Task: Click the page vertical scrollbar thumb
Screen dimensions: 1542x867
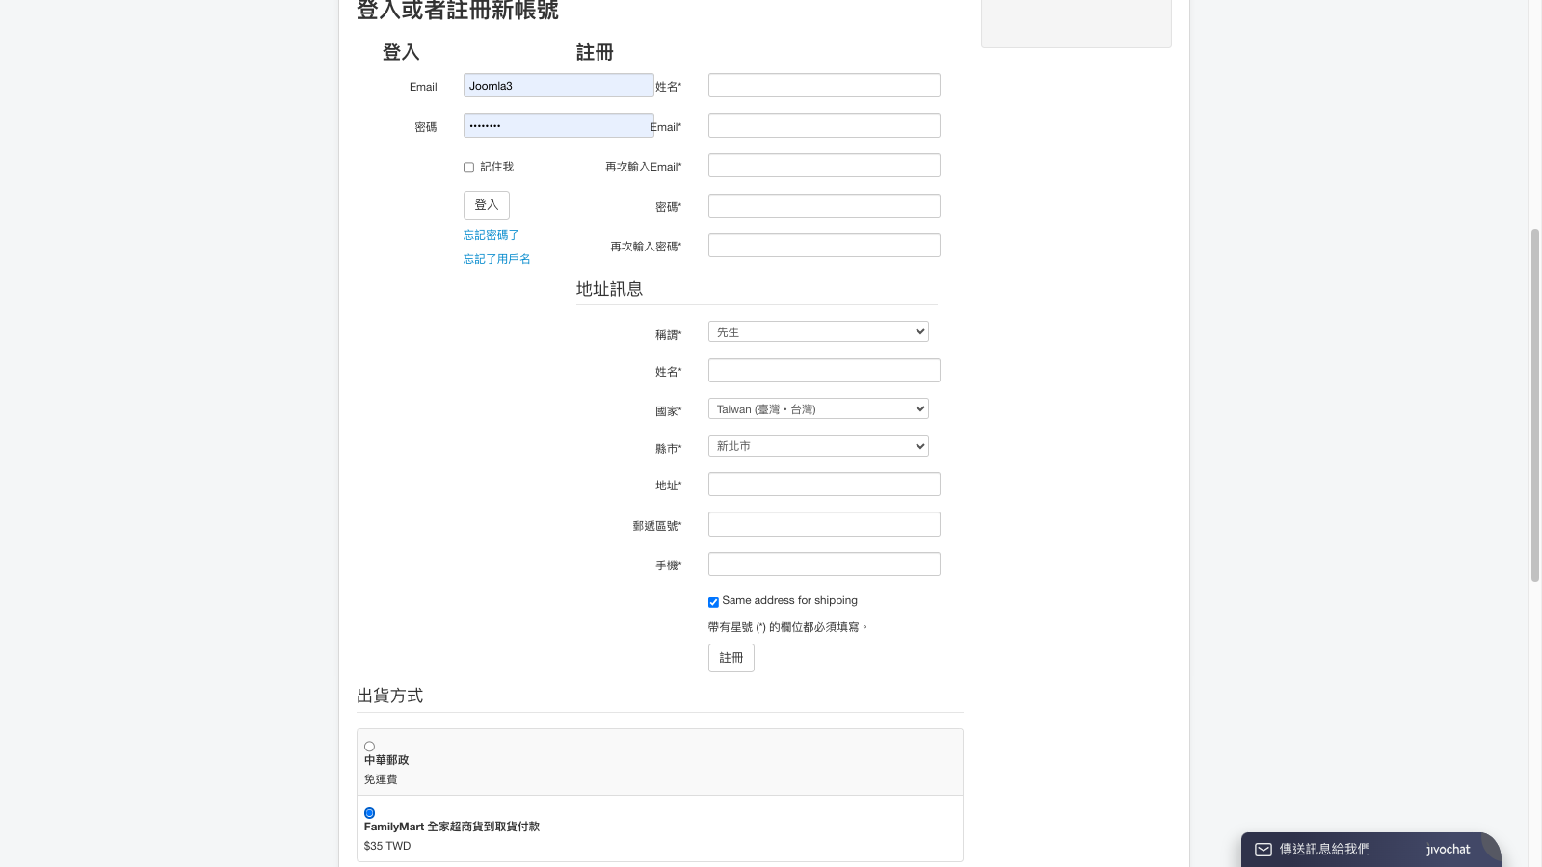Action: click(x=1535, y=405)
